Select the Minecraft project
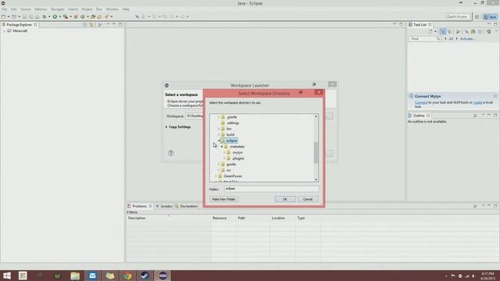The image size is (500, 281). (20, 31)
